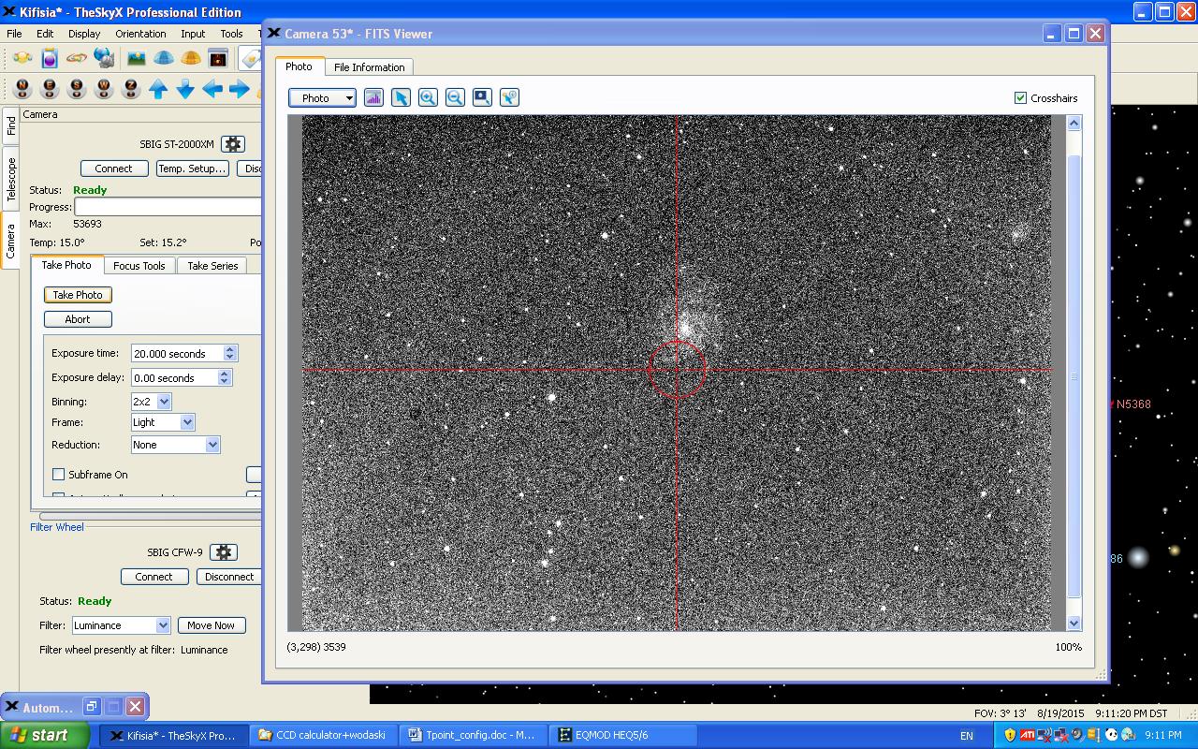Open SBIG CFW-9 filter wheel settings gear

pyautogui.click(x=223, y=552)
